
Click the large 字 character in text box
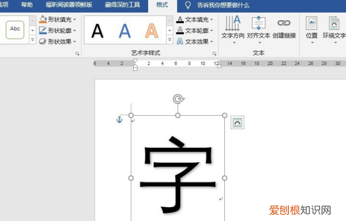click(178, 175)
